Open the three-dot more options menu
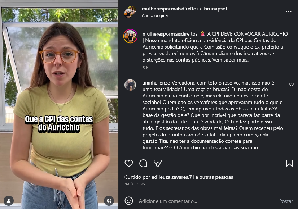 289,12
